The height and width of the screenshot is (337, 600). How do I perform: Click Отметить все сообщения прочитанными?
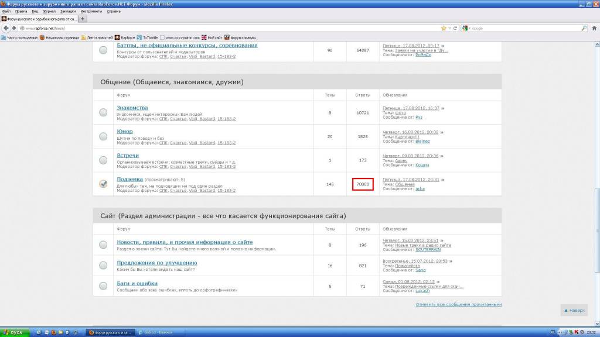tap(459, 304)
